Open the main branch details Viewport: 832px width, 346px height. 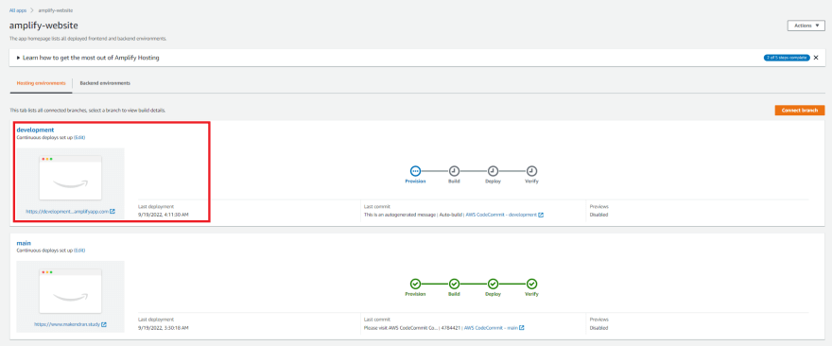[24, 243]
